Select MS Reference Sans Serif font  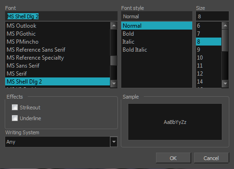coord(58,50)
